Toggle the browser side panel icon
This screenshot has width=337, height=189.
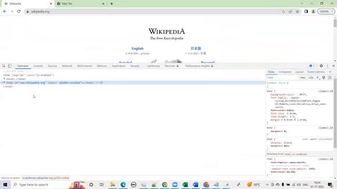(306, 12)
